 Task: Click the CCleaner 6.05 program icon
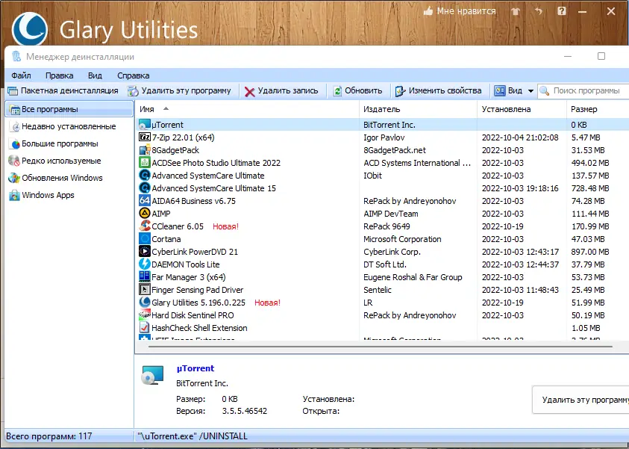coord(145,226)
